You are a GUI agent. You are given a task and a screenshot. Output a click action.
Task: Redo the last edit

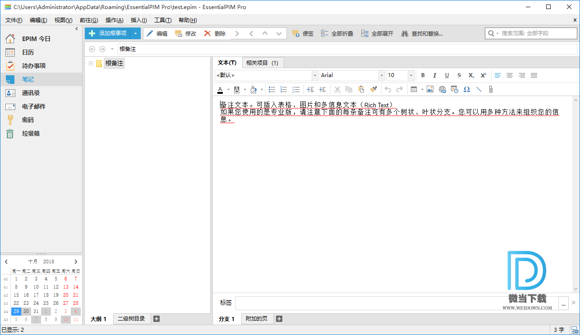pos(400,89)
